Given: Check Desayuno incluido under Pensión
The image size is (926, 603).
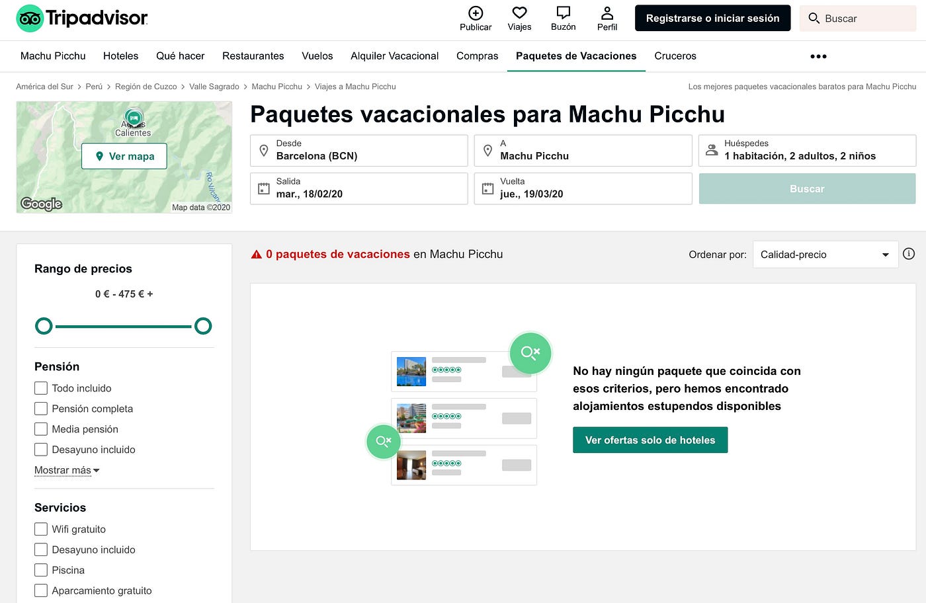Looking at the screenshot, I should 41,450.
